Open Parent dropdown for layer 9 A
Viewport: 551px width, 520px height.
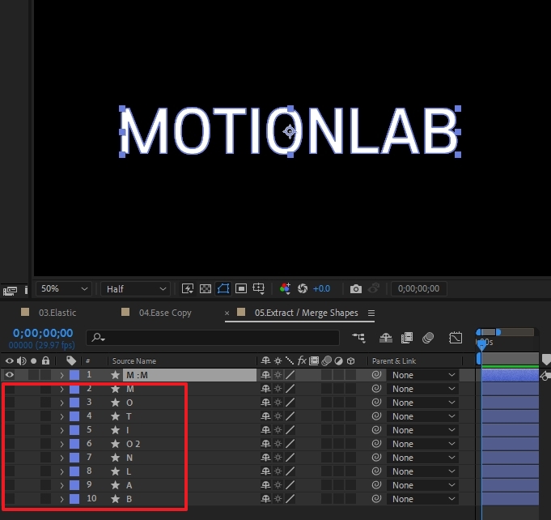(x=422, y=485)
